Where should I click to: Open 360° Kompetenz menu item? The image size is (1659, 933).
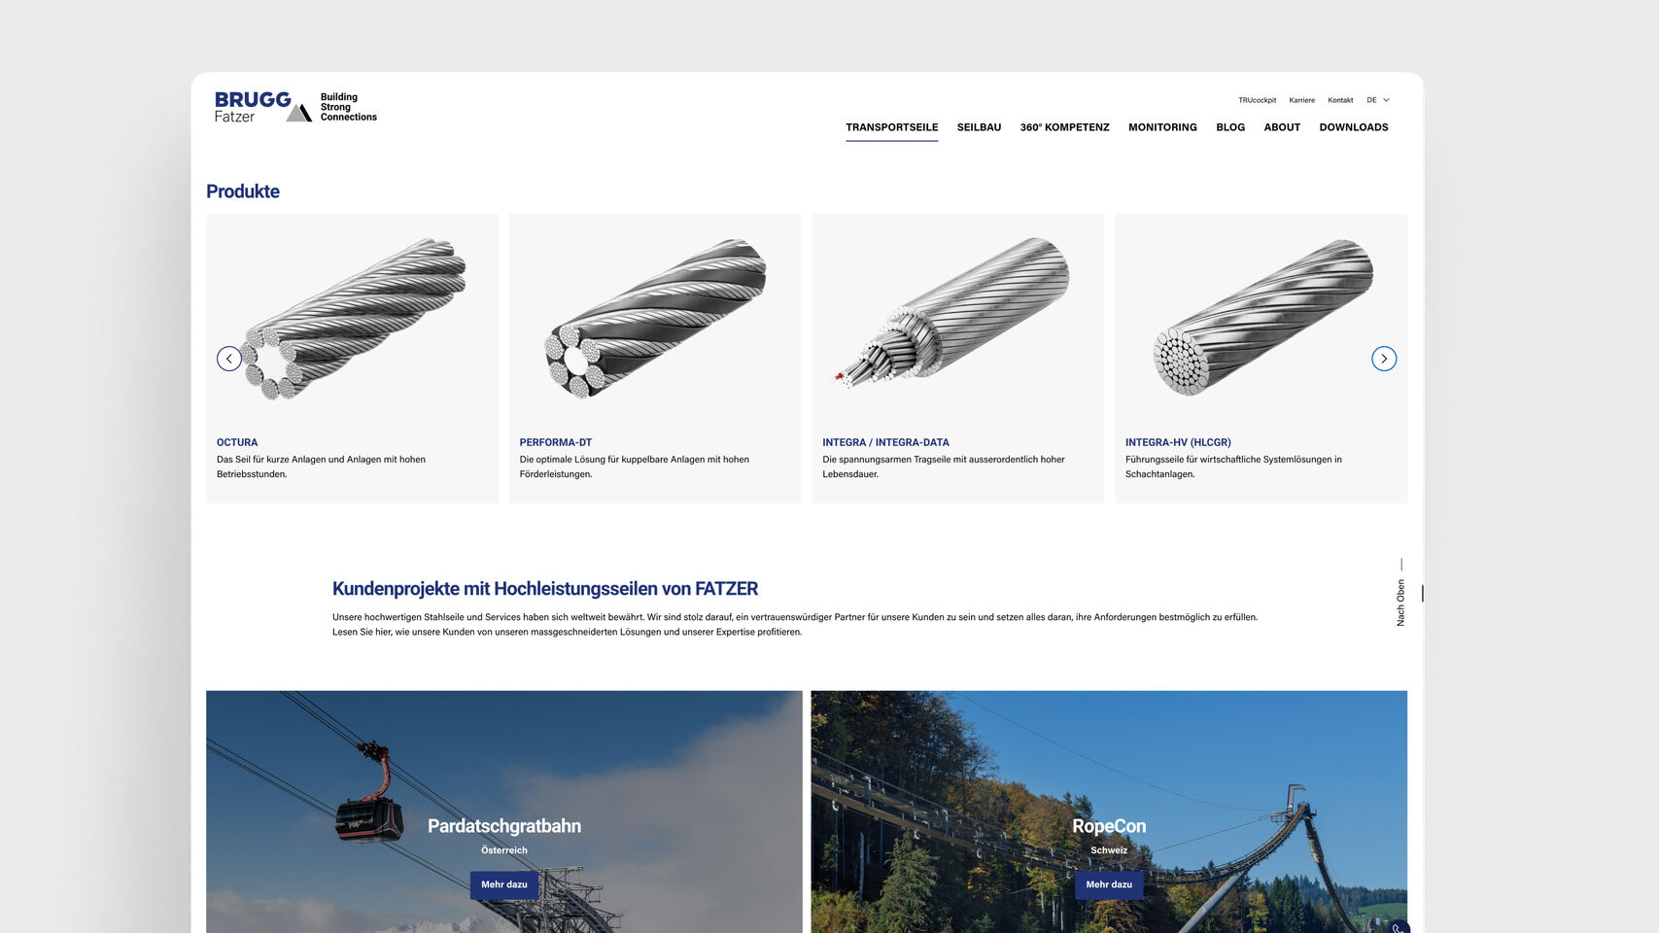click(x=1064, y=127)
